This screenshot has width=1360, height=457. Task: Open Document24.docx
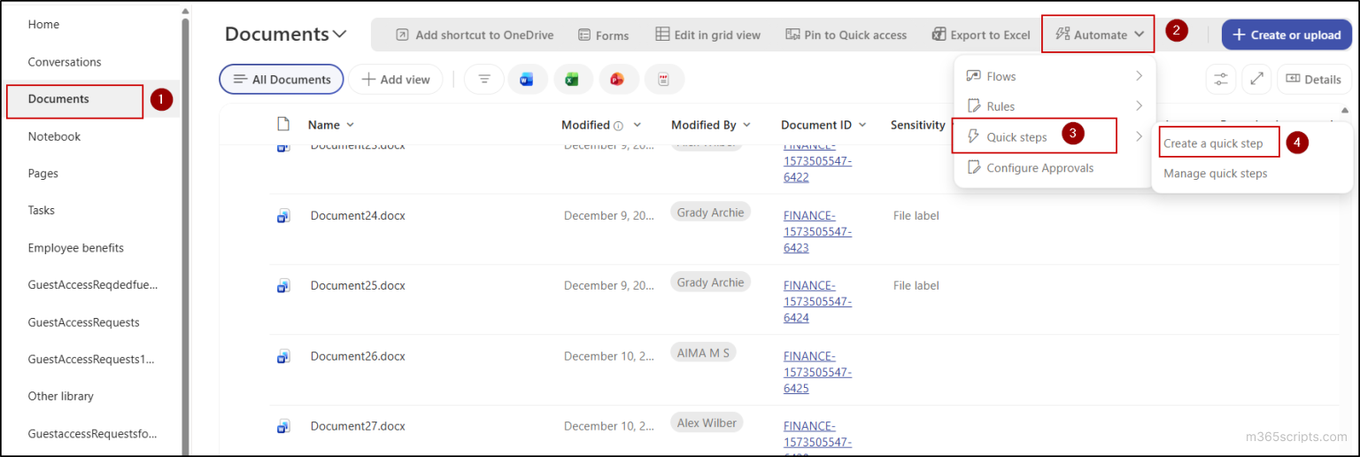[358, 215]
